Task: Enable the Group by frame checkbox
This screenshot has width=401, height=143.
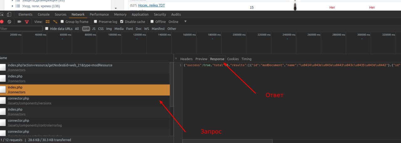Action: coord(62,22)
